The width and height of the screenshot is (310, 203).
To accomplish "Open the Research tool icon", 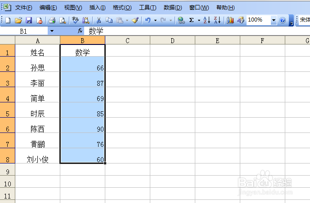I will point(86,20).
